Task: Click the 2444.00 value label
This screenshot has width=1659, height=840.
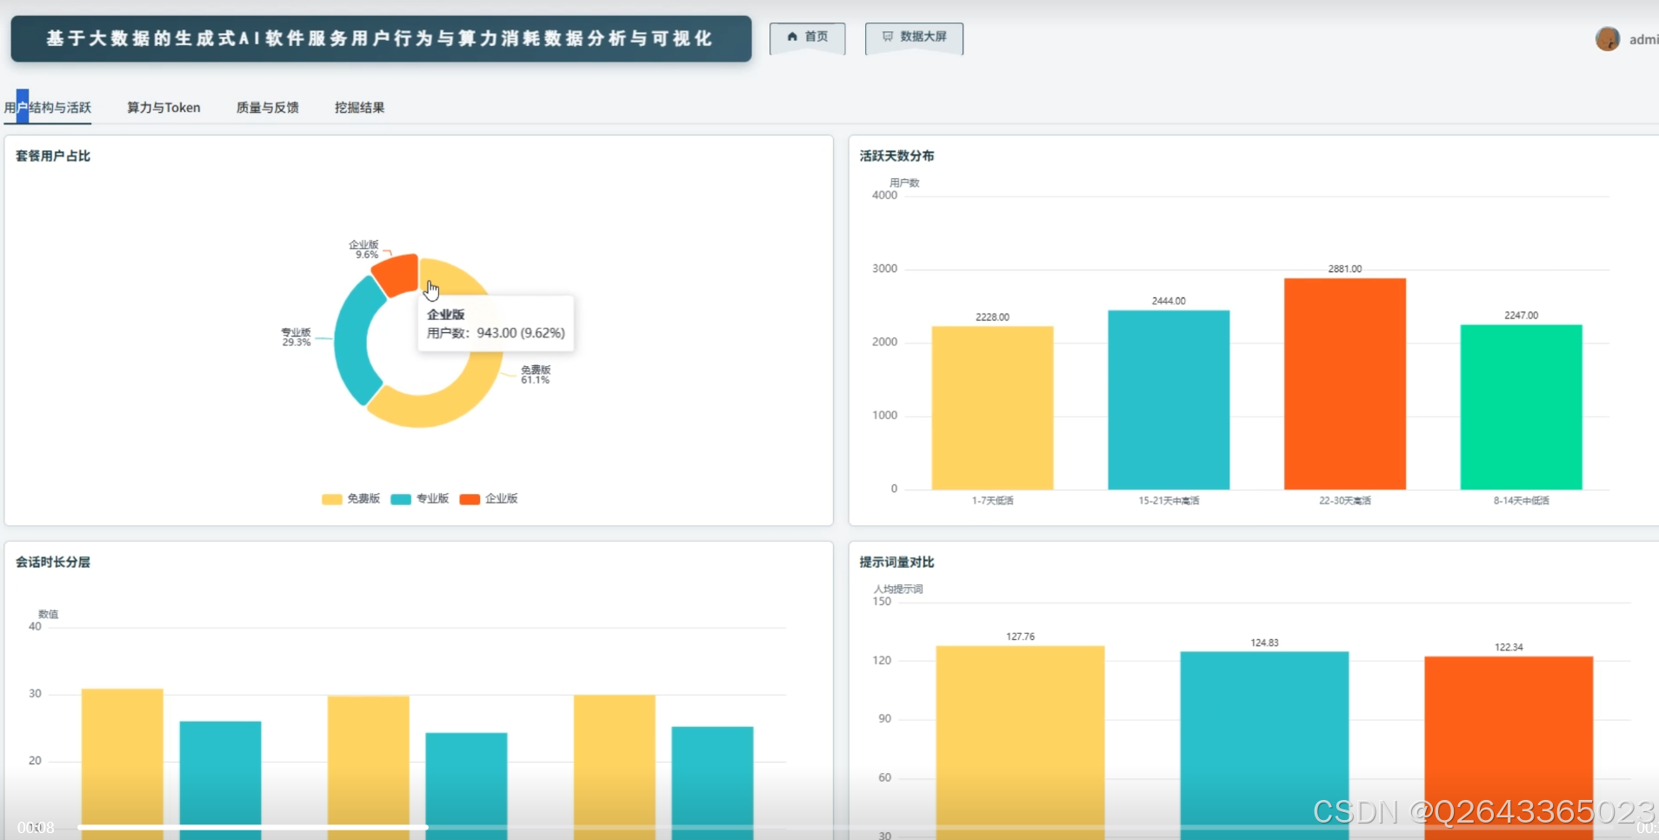Action: (1169, 301)
